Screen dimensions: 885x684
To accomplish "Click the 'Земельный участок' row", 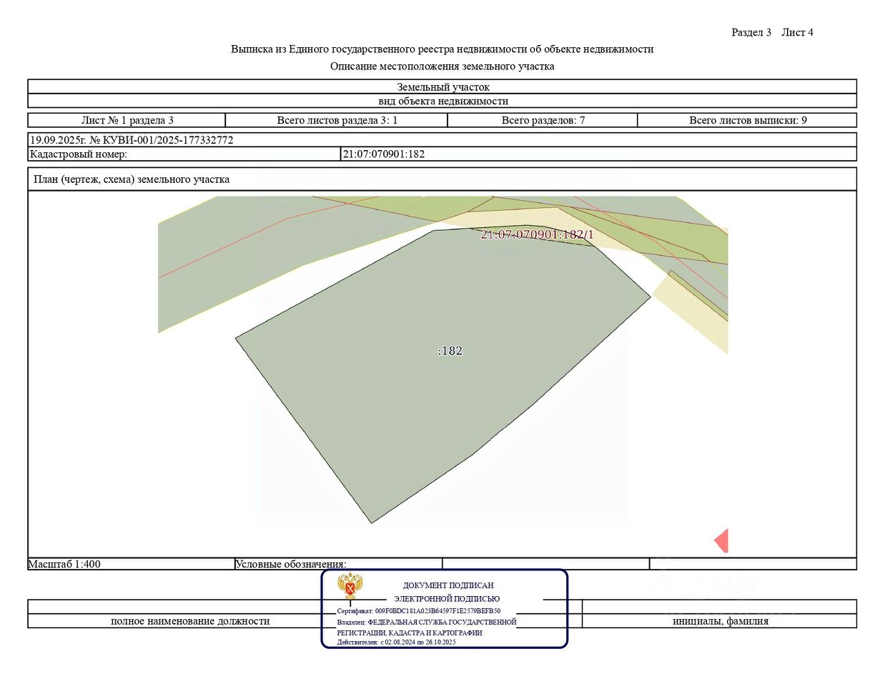I will point(443,86).
